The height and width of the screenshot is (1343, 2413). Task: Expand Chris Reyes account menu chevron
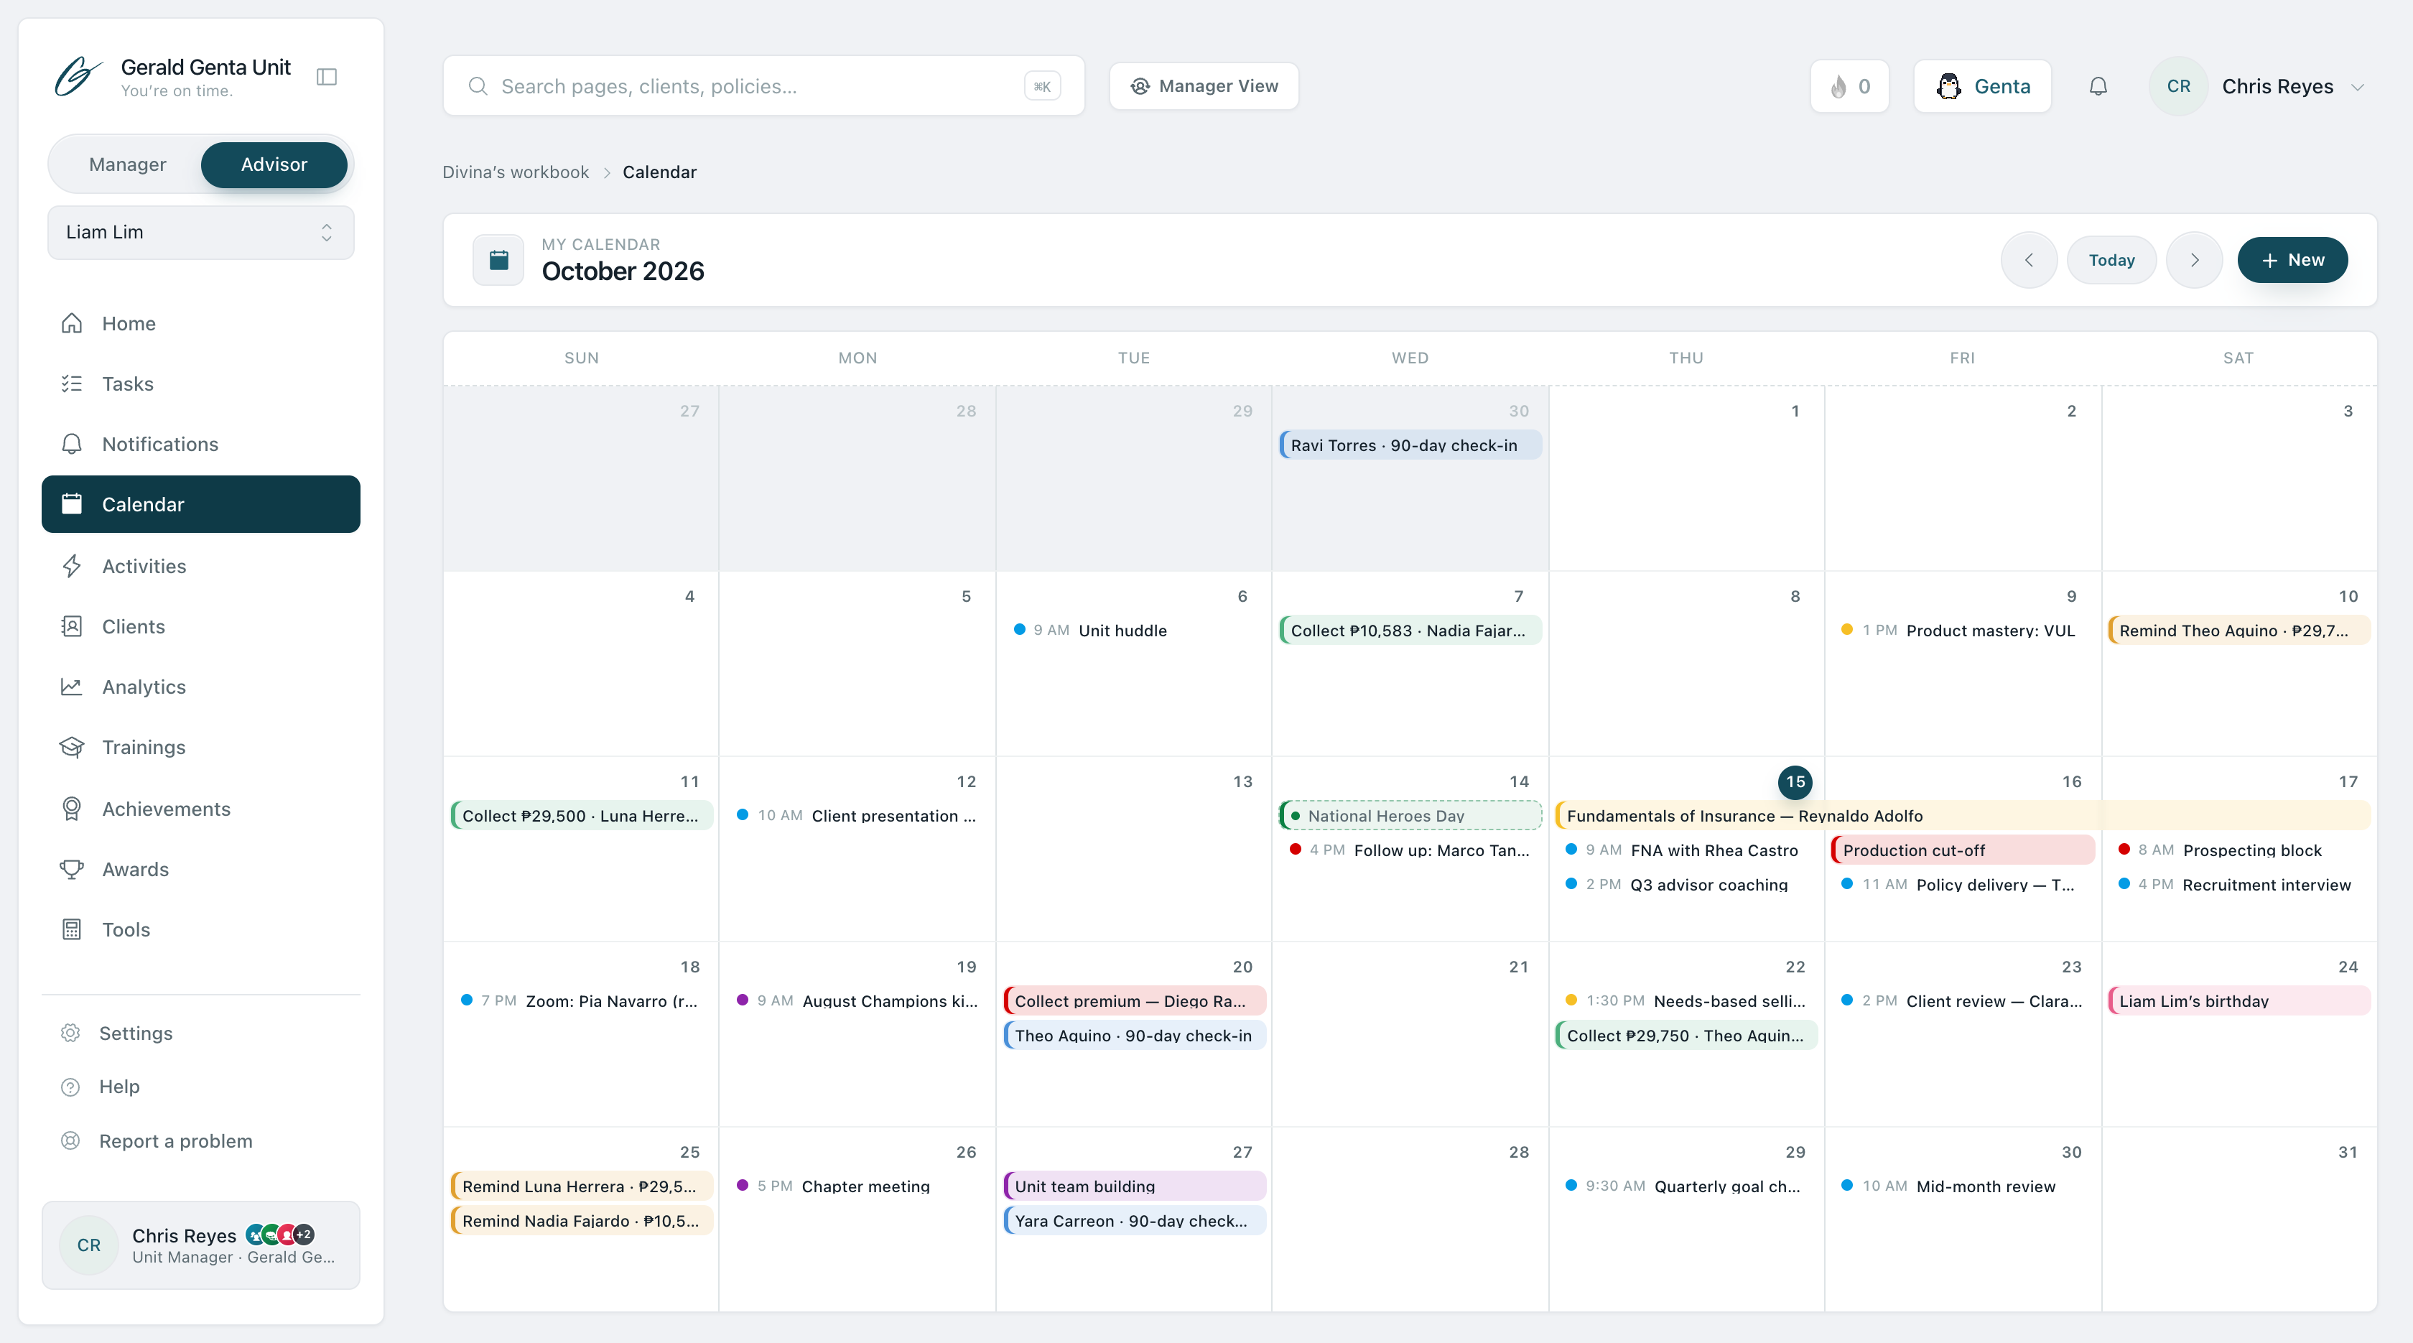[x=2358, y=87]
